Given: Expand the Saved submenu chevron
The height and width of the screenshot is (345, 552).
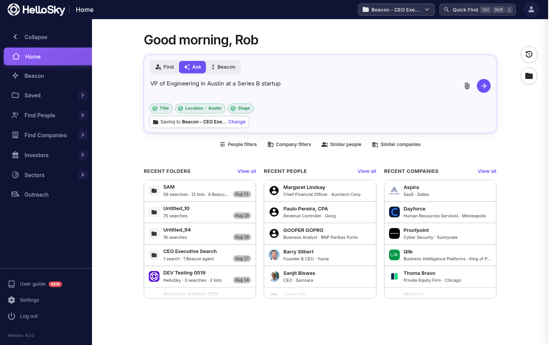Looking at the screenshot, I should pyautogui.click(x=83, y=95).
